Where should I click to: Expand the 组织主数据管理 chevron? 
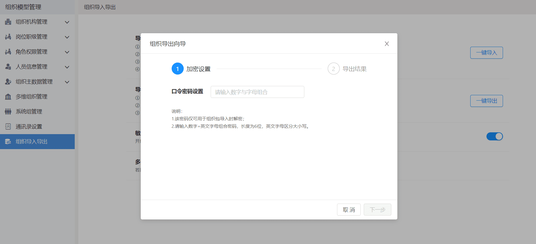(x=67, y=82)
